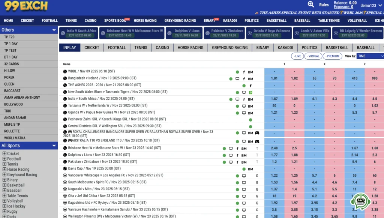
Task: Click gamepad icon on Australia T10 vs England T10
Action: click(x=257, y=142)
